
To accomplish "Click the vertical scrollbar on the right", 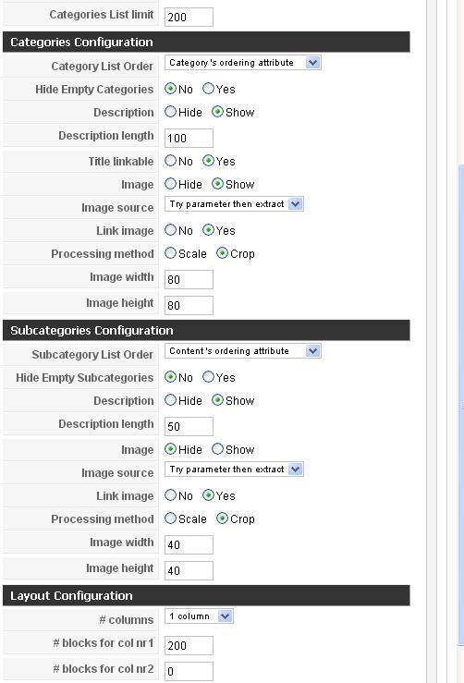I will point(460,405).
